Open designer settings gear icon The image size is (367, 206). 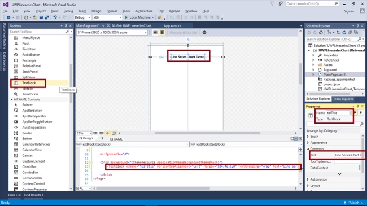(204, 33)
